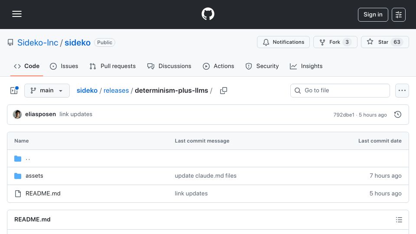Open eliasposen avatar profile
Viewport: 416px width, 234px height.
click(17, 114)
